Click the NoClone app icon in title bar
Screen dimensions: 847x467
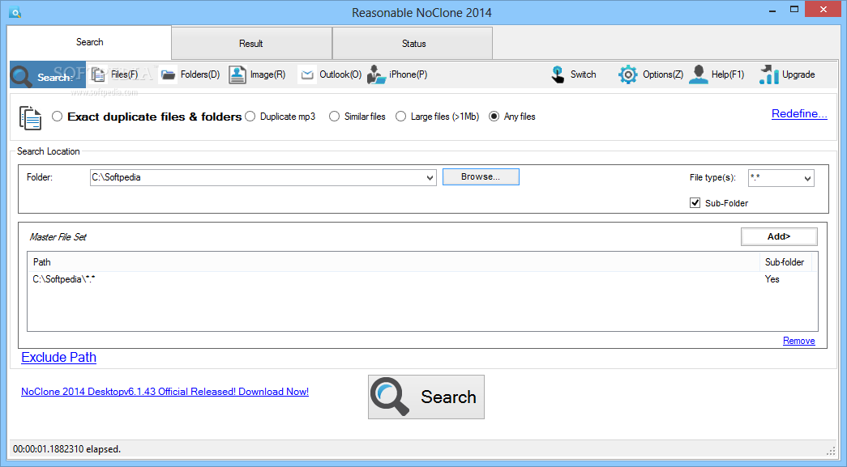pos(15,12)
